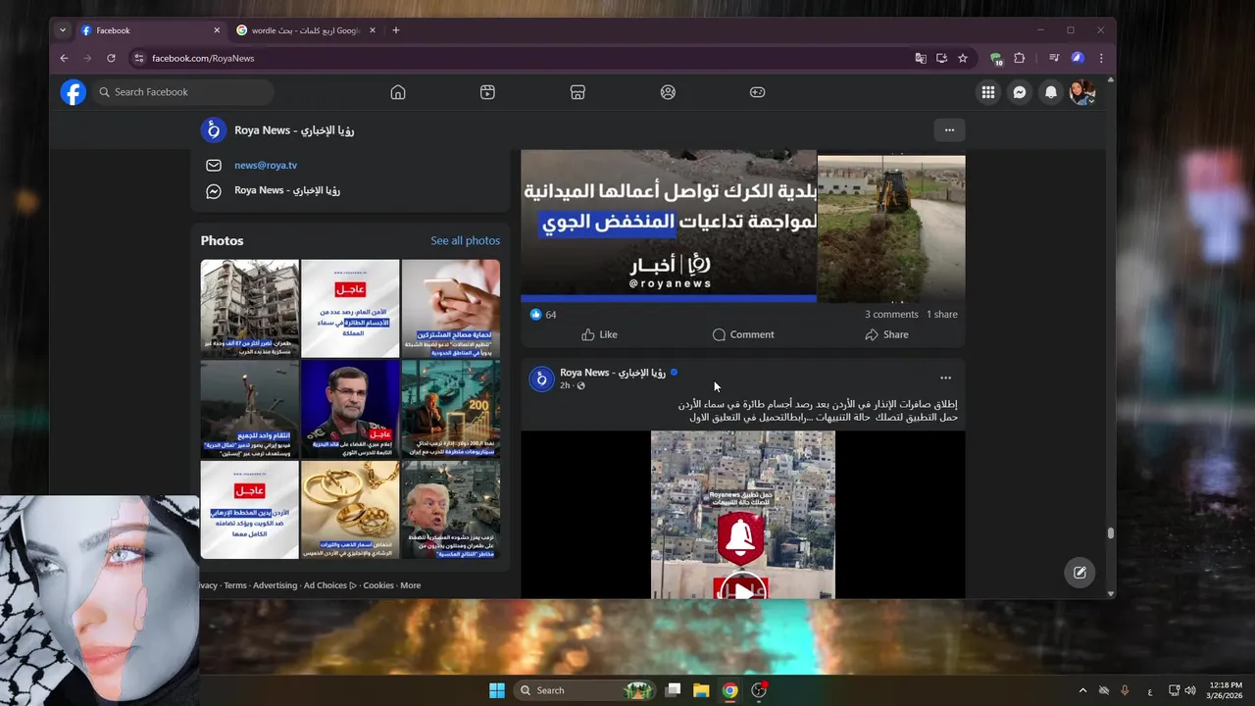Click See all photos link
Image resolution: width=1255 pixels, height=706 pixels.
tap(465, 240)
